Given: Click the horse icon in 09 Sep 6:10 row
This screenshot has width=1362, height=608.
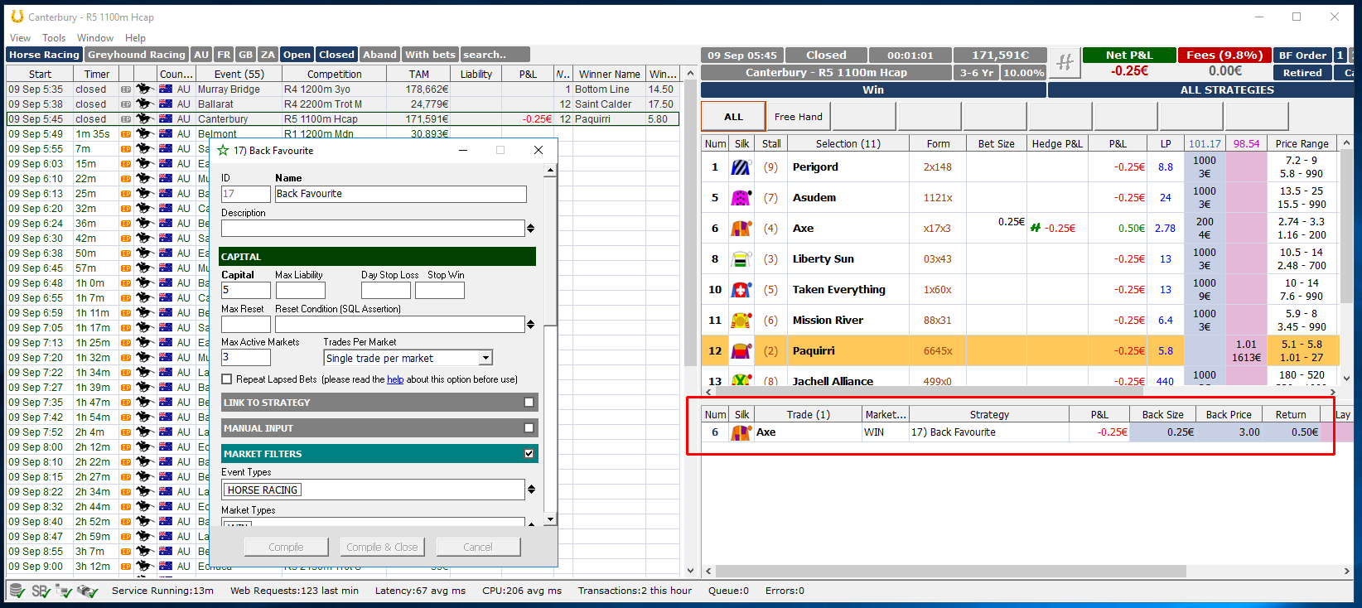Looking at the screenshot, I should [x=144, y=179].
